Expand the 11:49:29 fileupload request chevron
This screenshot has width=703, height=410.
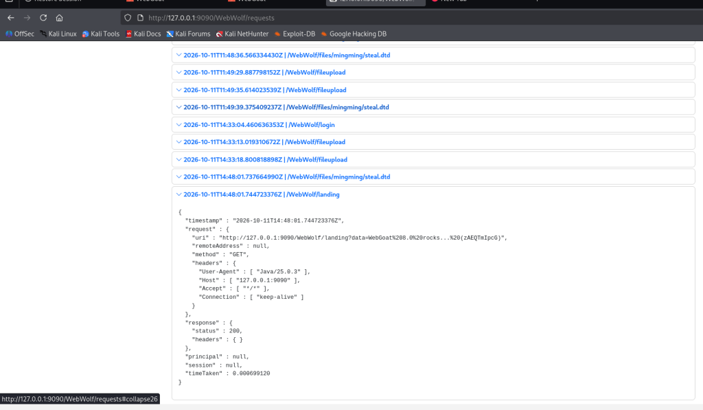179,72
